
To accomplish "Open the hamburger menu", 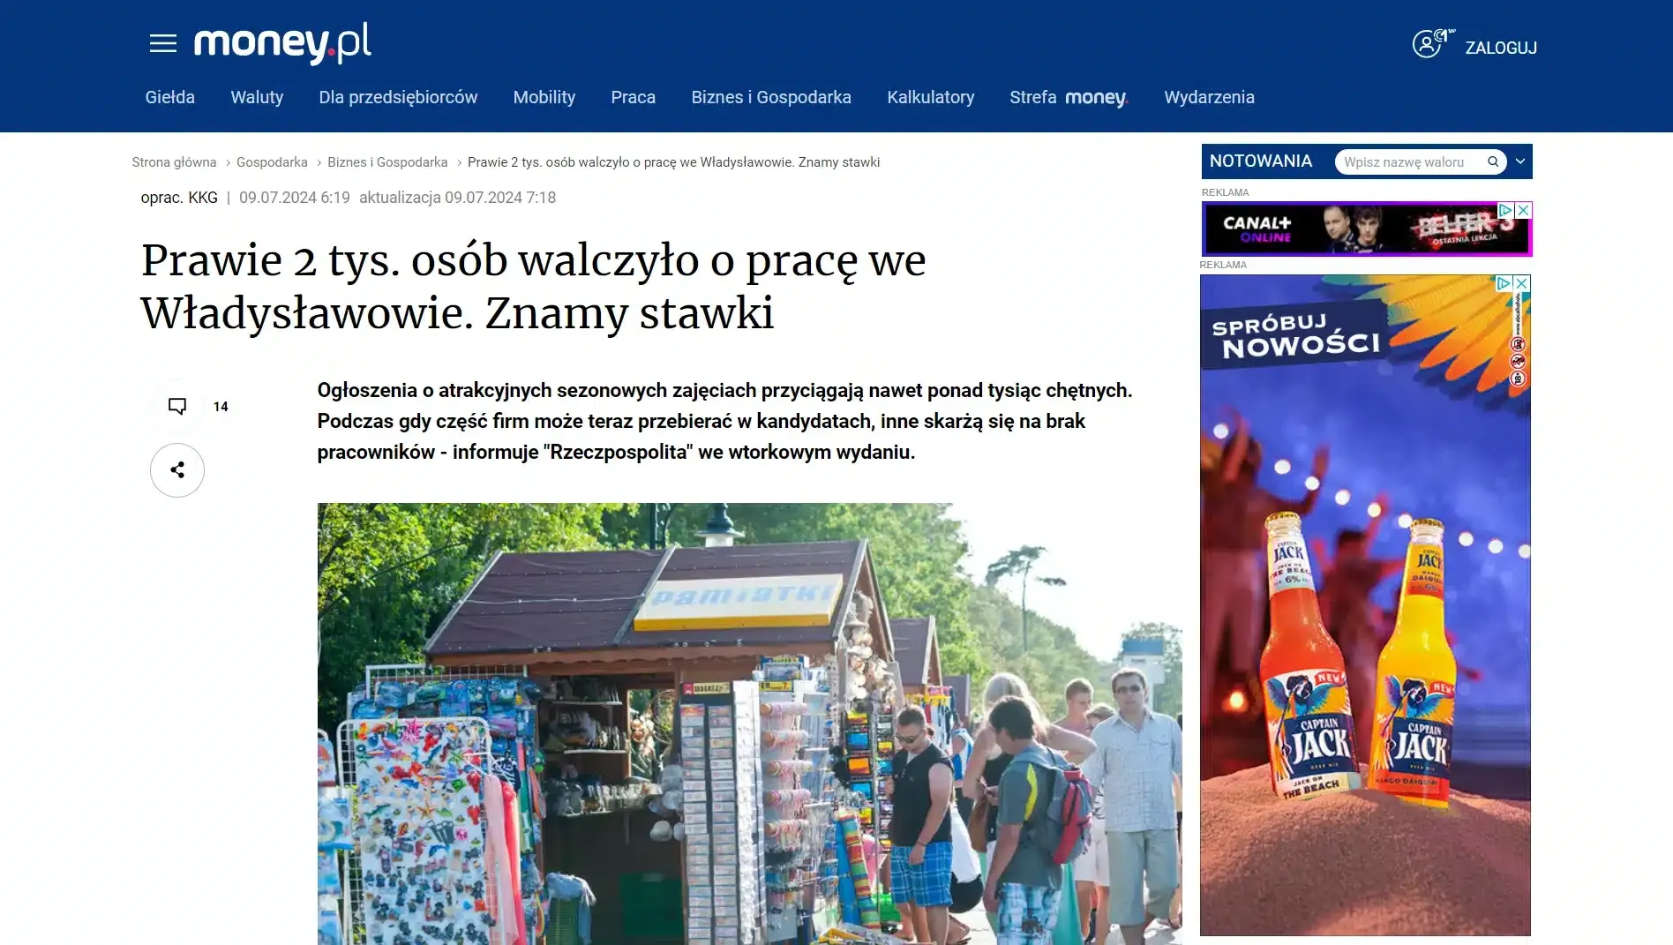I will pyautogui.click(x=163, y=43).
